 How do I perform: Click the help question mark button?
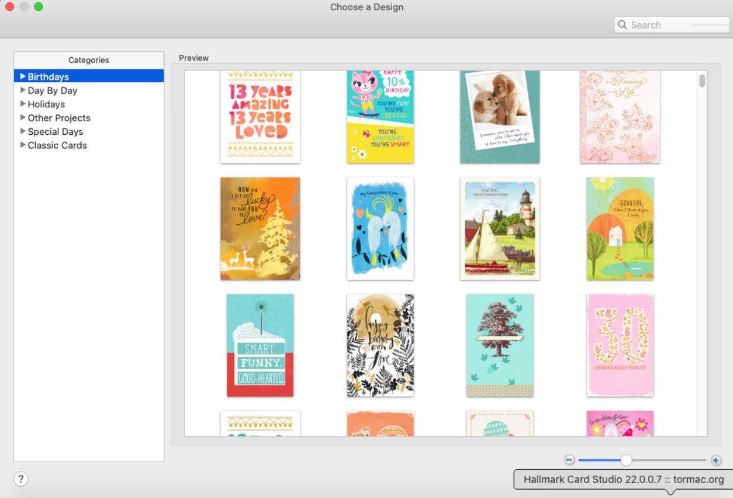pyautogui.click(x=21, y=479)
